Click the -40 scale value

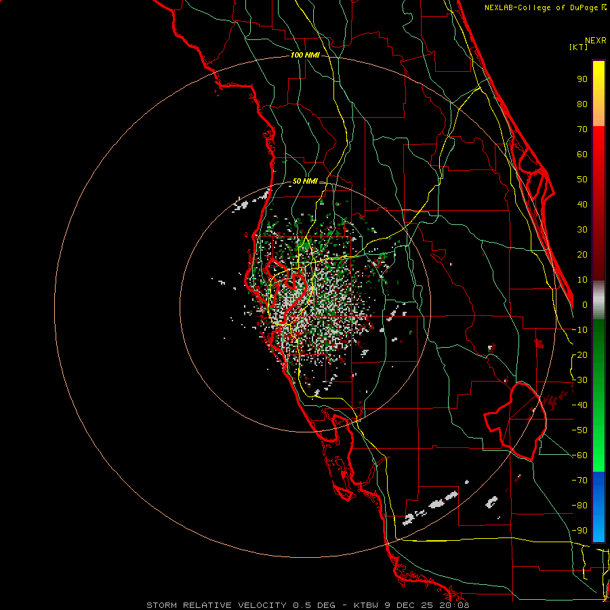579,405
